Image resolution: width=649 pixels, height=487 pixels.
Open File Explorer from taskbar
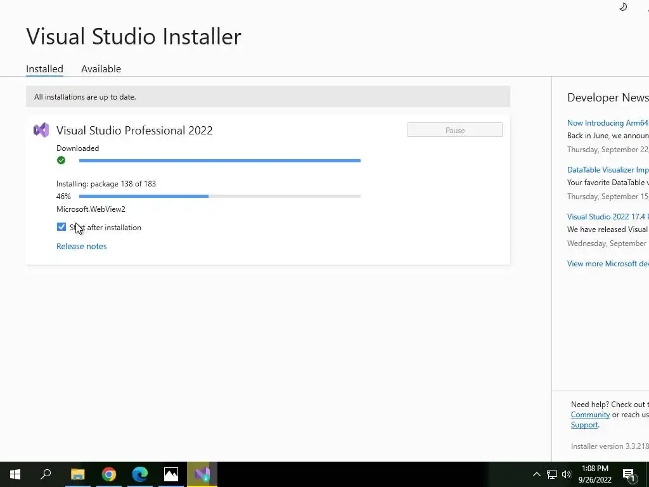tap(77, 474)
